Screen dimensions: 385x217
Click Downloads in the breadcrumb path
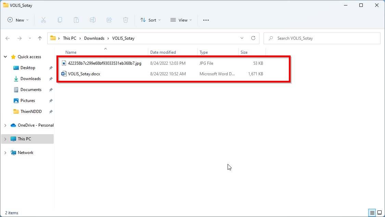[94, 38]
